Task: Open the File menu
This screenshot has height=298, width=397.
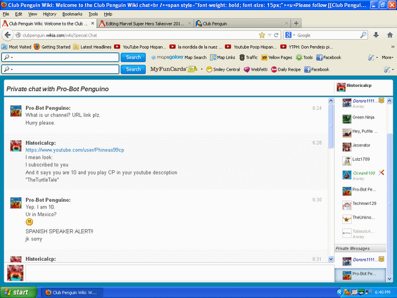Action: click(6, 14)
